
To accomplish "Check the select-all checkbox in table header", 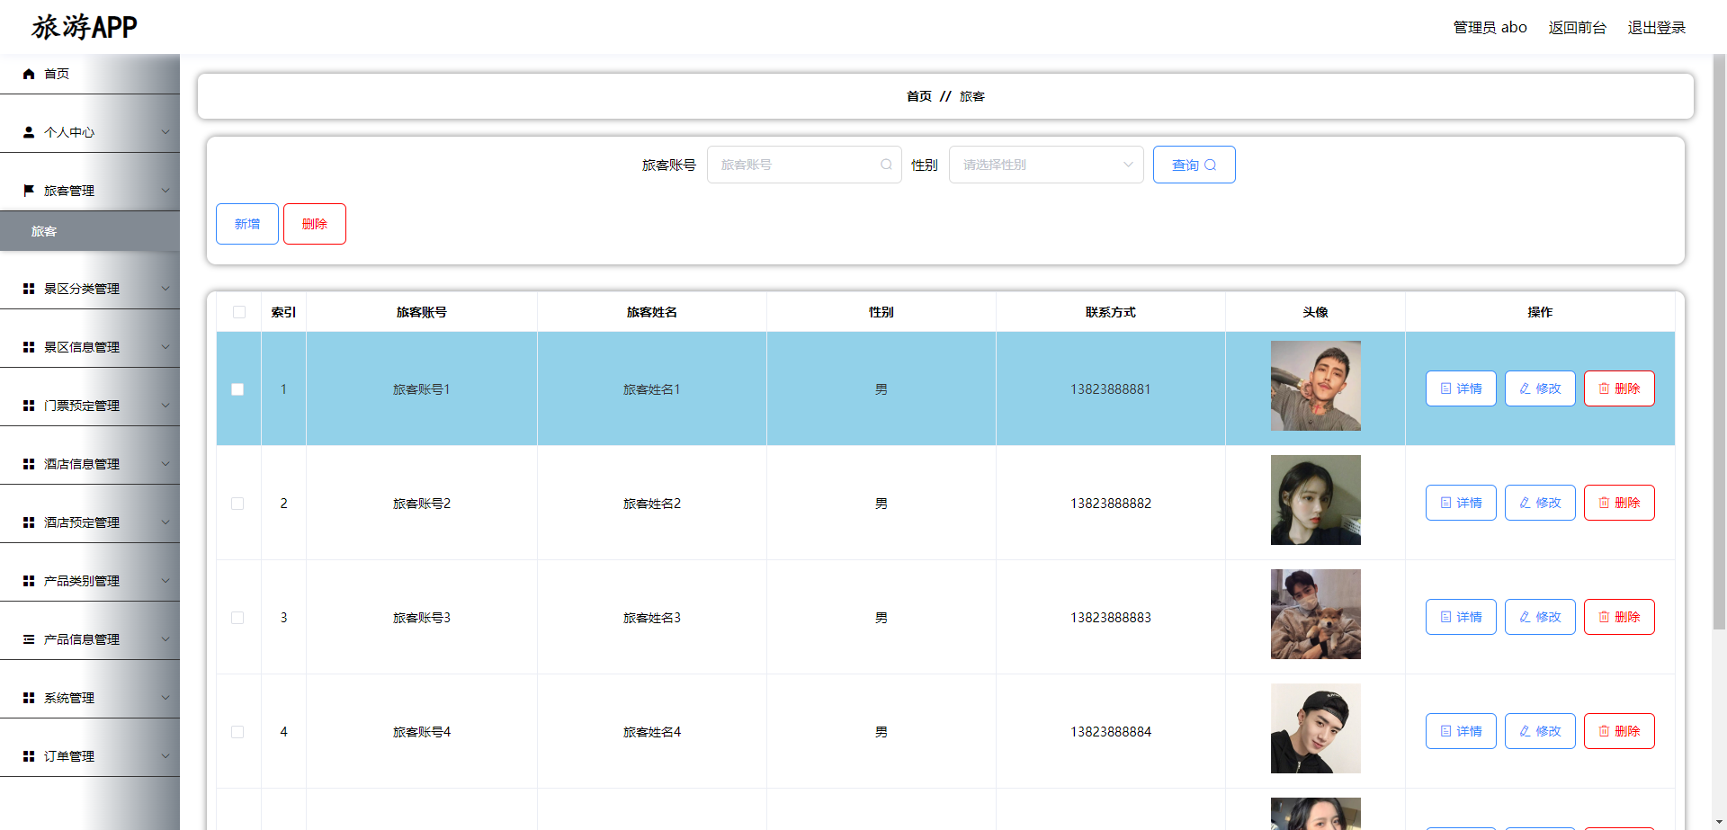I will click(x=238, y=312).
